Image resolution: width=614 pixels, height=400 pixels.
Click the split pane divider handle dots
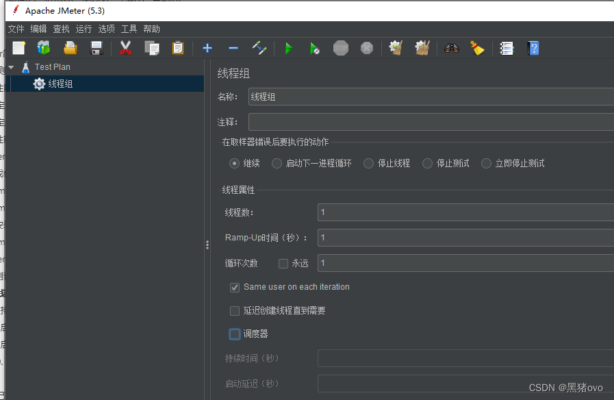(x=207, y=245)
